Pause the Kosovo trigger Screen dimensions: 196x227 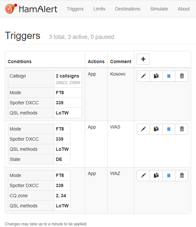coord(169,76)
